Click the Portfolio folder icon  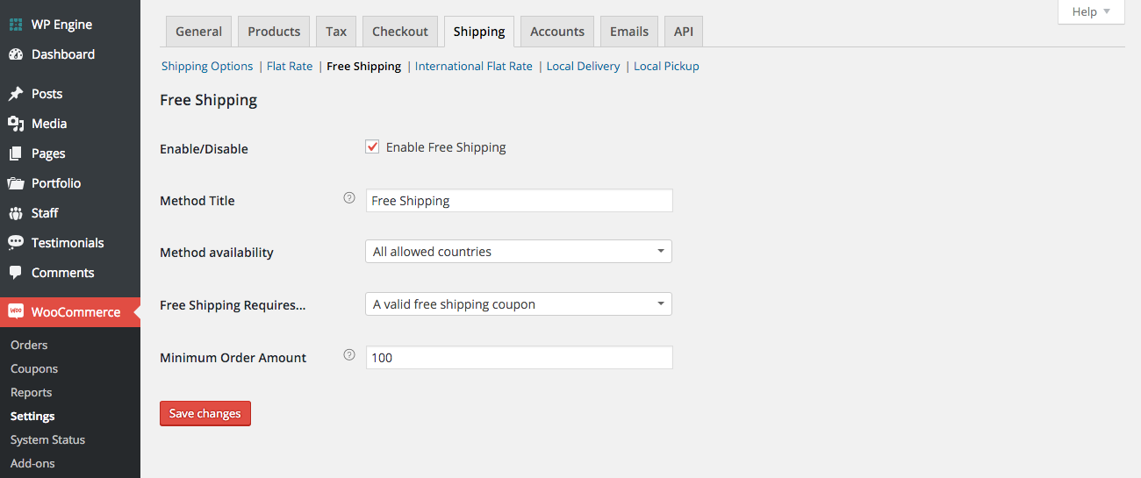(16, 183)
